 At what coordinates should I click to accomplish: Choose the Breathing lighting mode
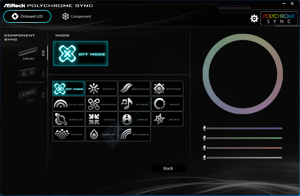coord(134,89)
